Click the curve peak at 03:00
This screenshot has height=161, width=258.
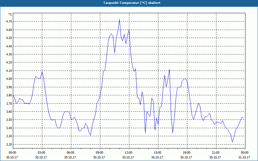42,72
